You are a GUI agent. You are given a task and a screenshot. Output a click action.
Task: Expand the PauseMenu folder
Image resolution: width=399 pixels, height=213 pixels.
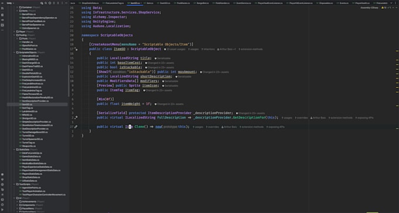pos(17,208)
